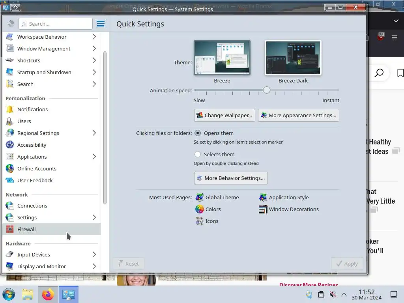The image size is (404, 303).
Task: Click the show desktop tray button
Action: tap(394, 294)
